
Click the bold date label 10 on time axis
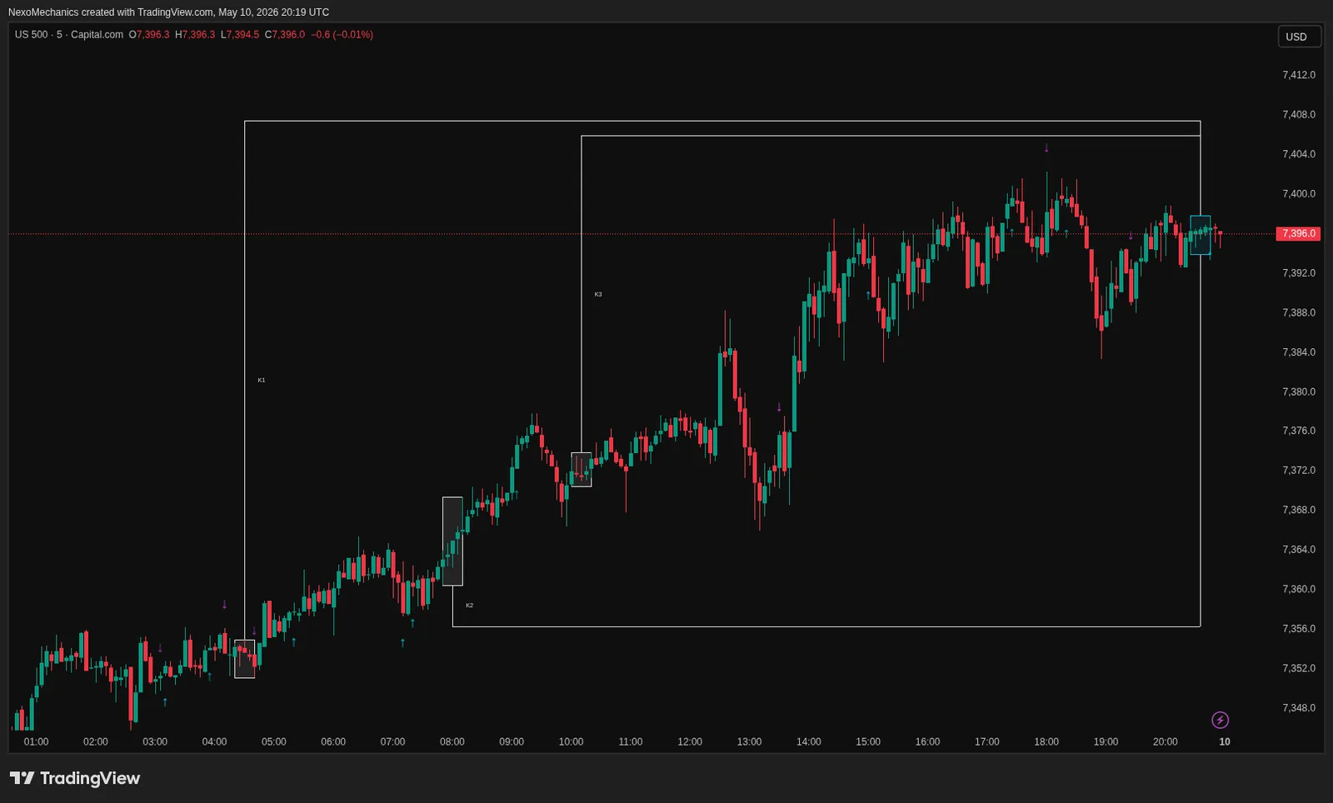1225,742
